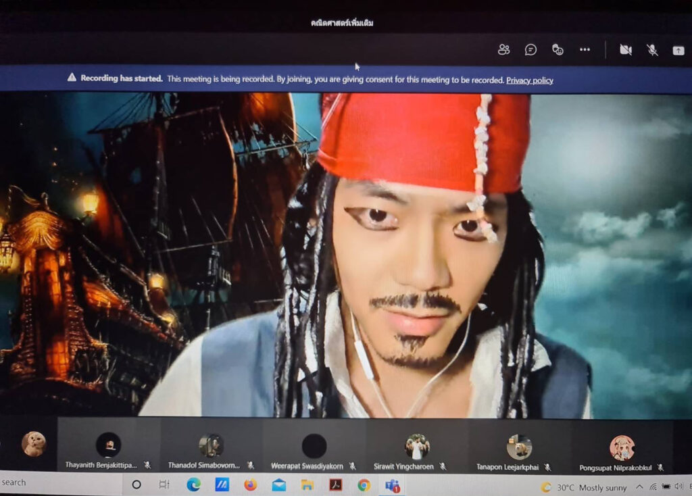Click the 'Recording has started.' notice text
This screenshot has width=692, height=496.
(x=122, y=78)
